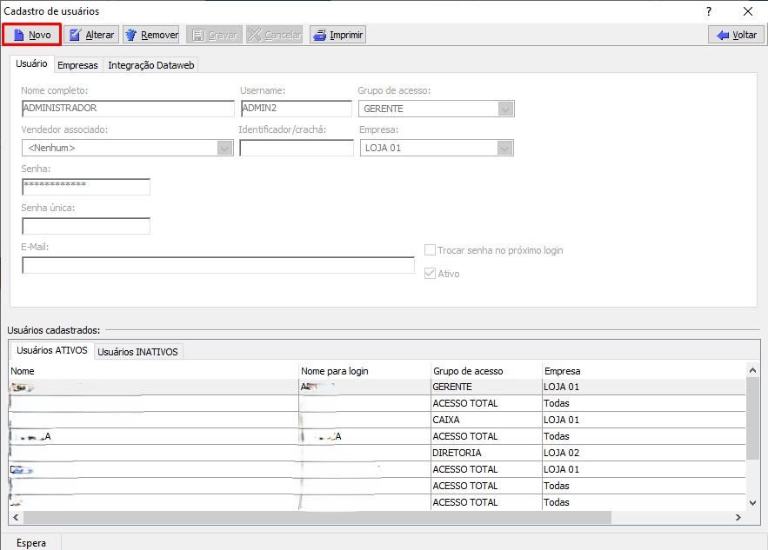Open the Empresas tab

pyautogui.click(x=77, y=65)
